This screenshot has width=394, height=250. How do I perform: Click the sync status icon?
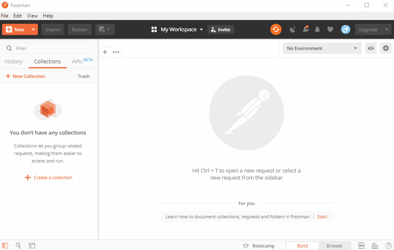coord(276,30)
